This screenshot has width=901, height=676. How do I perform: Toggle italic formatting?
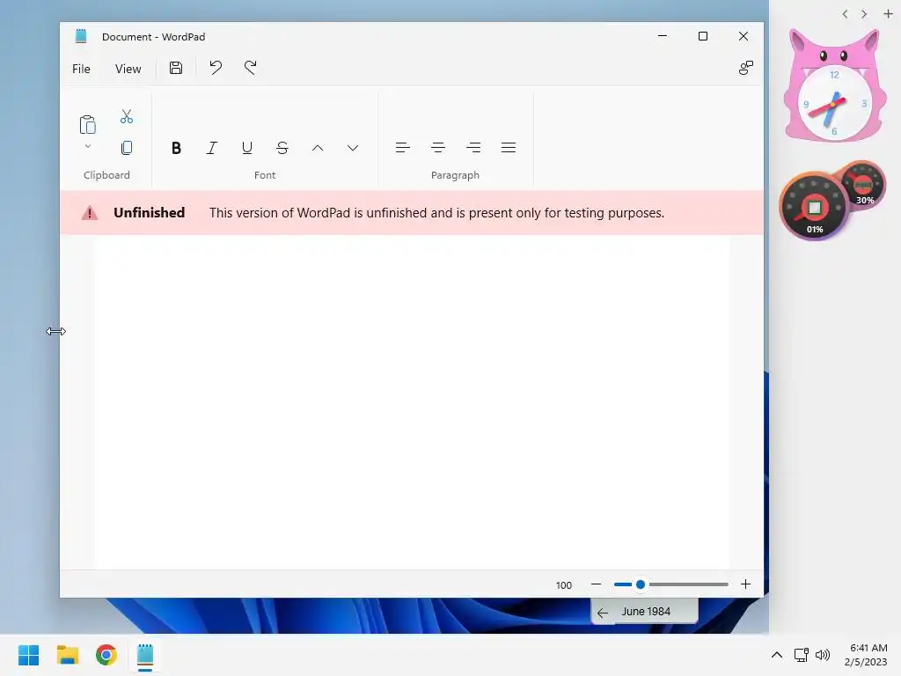click(211, 148)
